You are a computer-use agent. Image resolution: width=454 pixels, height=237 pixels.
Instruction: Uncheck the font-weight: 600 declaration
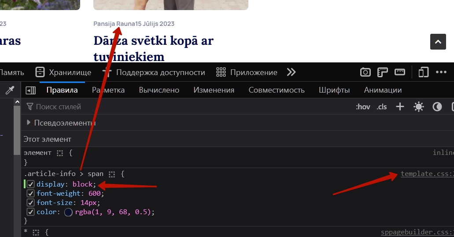(31, 194)
